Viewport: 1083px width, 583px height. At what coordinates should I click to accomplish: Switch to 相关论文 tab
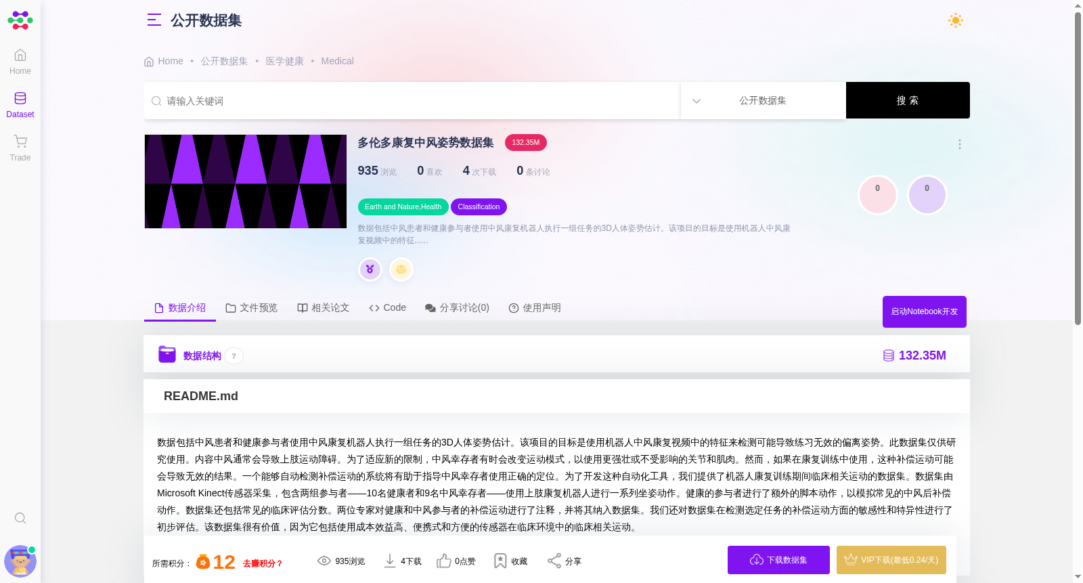324,307
